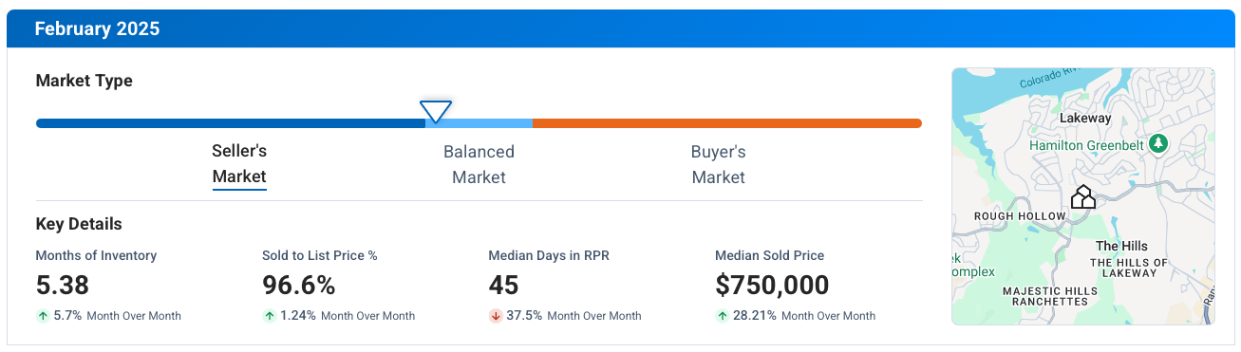The height and width of the screenshot is (352, 1241).
Task: Click the triangle market type slider marker
Action: click(x=436, y=112)
